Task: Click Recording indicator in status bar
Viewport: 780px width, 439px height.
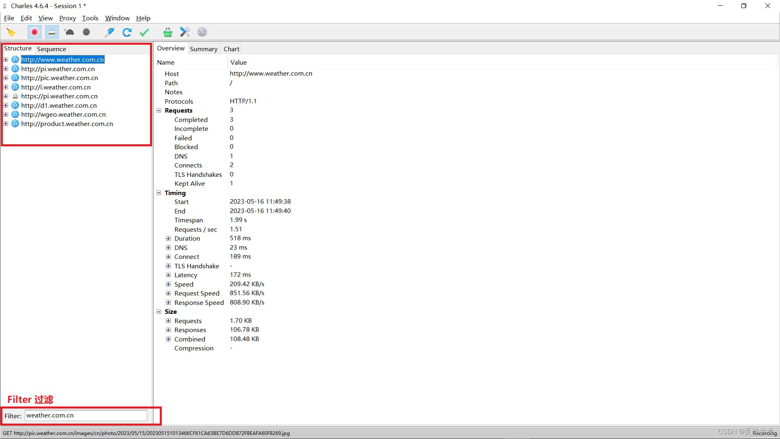Action: click(x=764, y=433)
